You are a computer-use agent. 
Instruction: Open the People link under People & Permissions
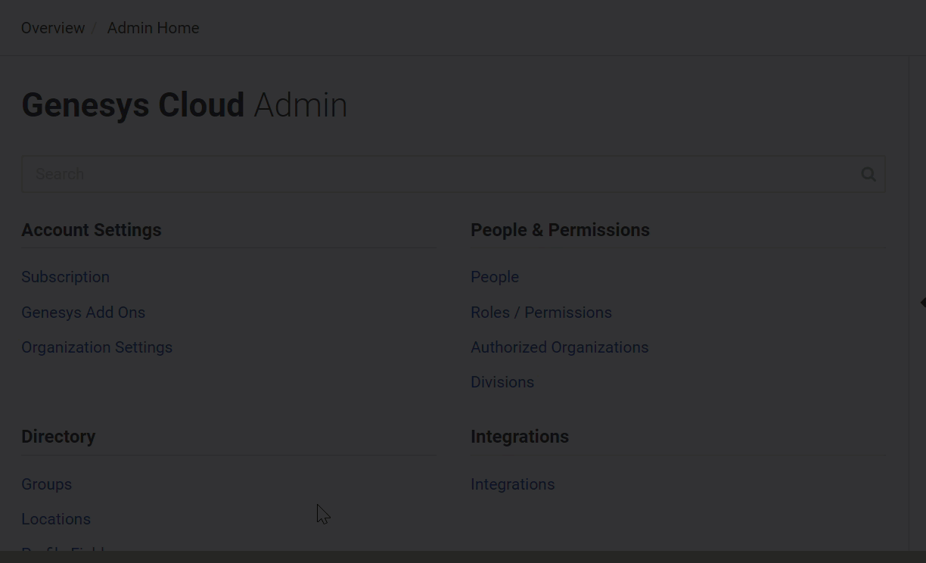point(495,277)
